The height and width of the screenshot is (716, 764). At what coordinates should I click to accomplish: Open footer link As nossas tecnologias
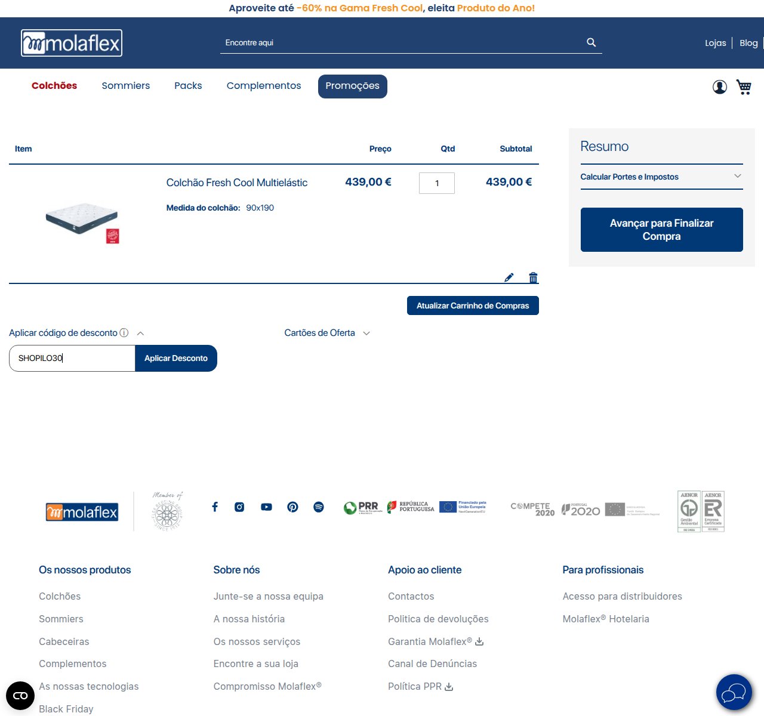pos(89,687)
